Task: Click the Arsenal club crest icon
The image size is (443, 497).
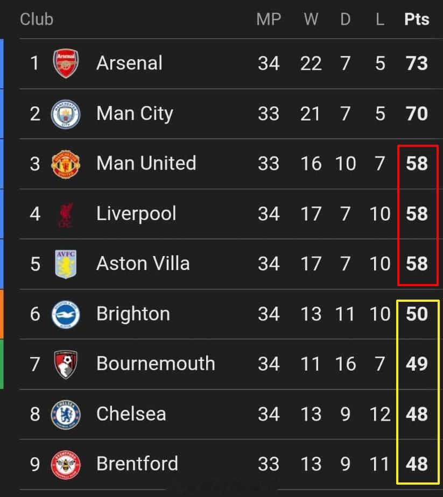Action: pyautogui.click(x=66, y=63)
